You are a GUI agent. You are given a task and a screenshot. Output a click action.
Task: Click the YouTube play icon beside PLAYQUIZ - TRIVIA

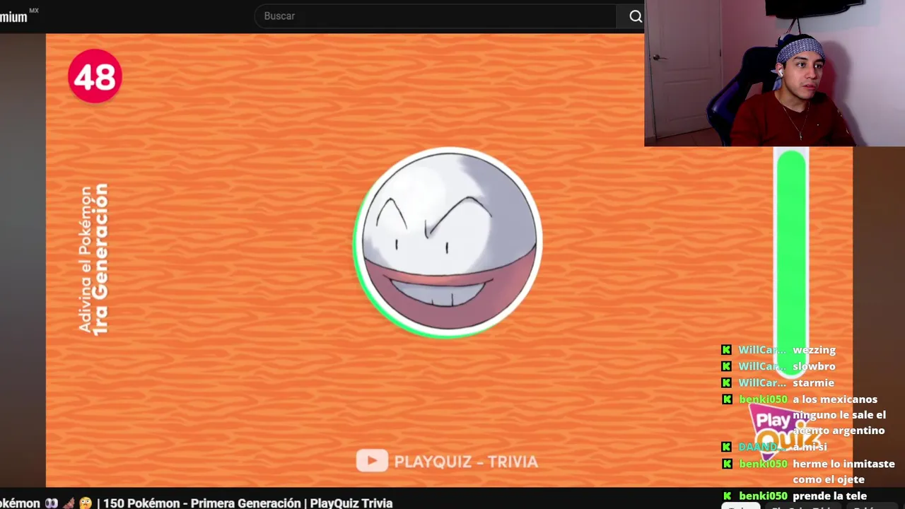click(x=372, y=461)
